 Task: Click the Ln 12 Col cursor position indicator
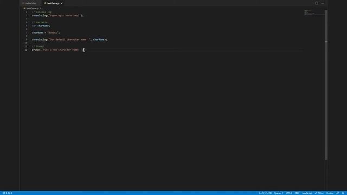[265, 193]
